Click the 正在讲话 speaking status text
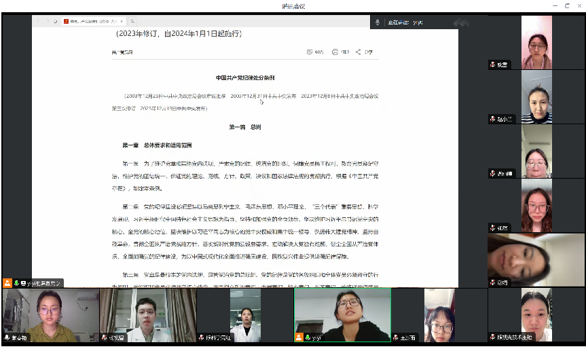The image size is (586, 349). click(399, 22)
